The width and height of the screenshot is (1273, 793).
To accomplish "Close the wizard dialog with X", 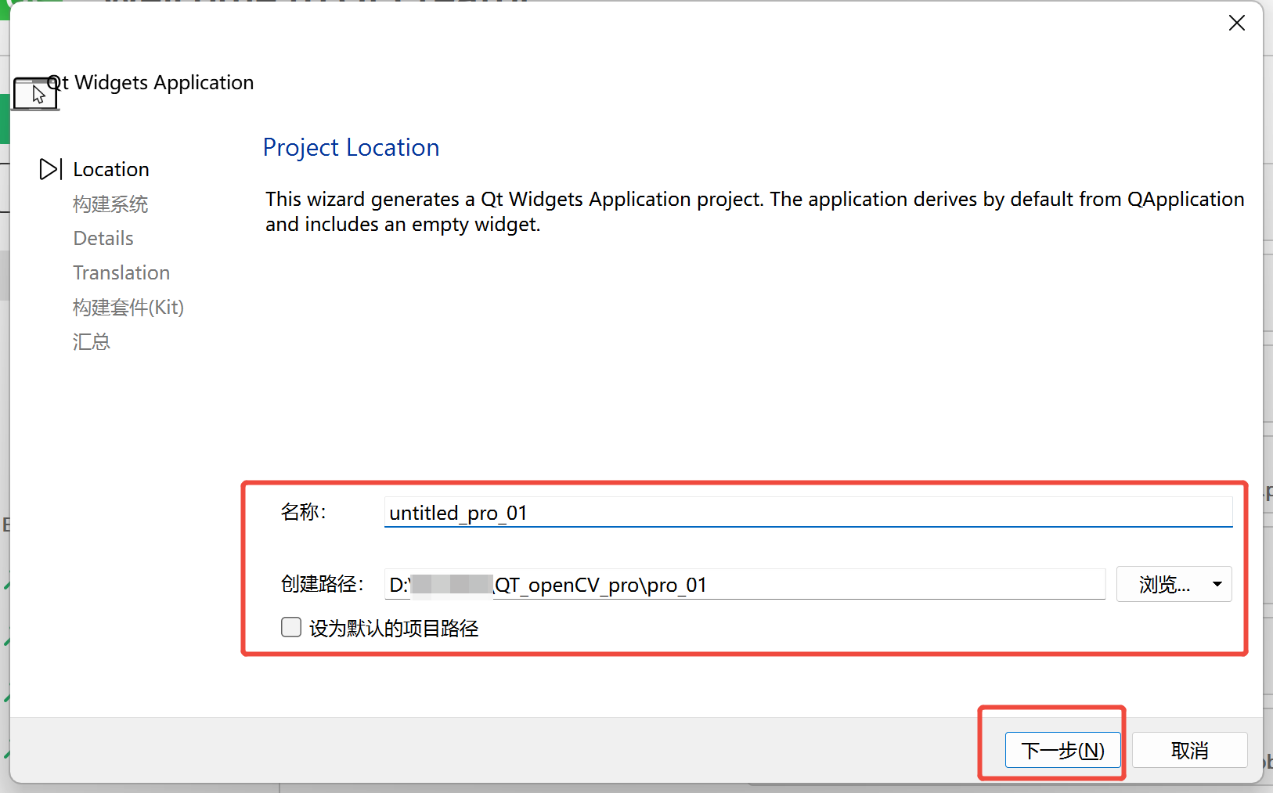I will coord(1237,23).
